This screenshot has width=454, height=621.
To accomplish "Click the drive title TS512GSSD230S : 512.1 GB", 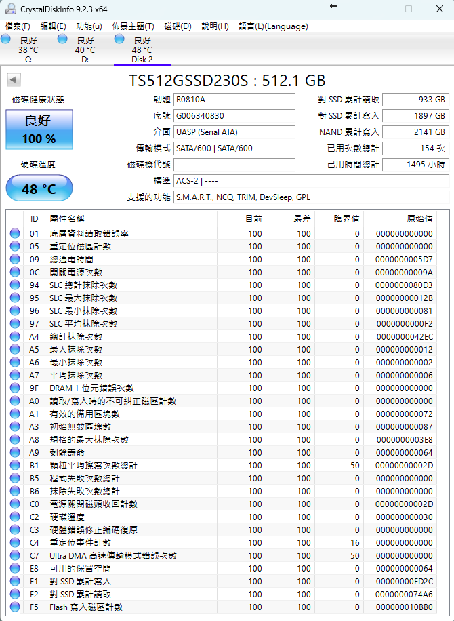I will 227,81.
